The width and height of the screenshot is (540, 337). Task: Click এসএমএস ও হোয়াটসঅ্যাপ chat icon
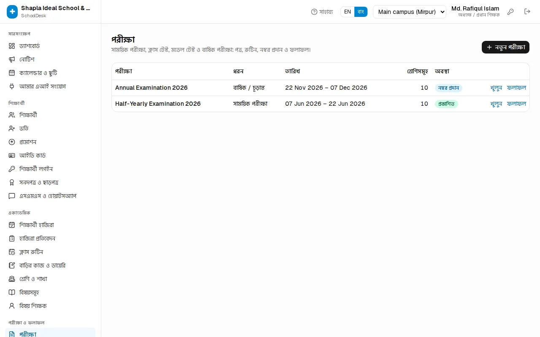(12, 196)
